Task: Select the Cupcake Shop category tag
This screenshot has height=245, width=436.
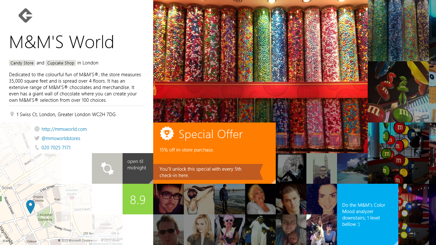Action: pyautogui.click(x=61, y=63)
